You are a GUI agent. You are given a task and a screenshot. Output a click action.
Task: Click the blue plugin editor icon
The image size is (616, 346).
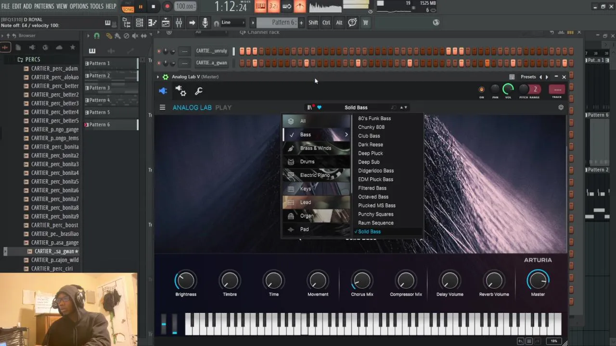pos(163,91)
